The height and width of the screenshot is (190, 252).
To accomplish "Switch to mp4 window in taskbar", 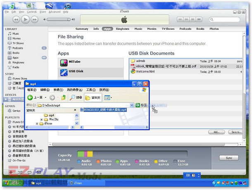I will 47,183.
